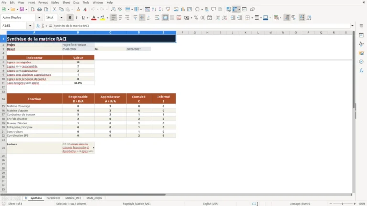Switch to the Paramètres sheet tab
The width and height of the screenshot is (367, 206).
(54, 198)
